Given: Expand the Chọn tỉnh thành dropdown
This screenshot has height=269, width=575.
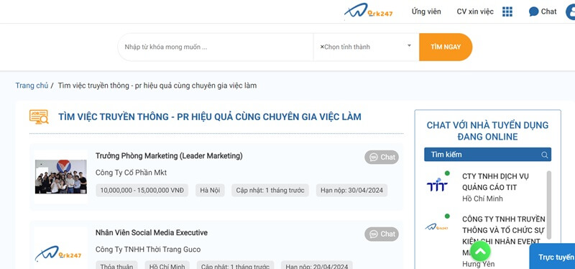Looking at the screenshot, I should 409,46.
